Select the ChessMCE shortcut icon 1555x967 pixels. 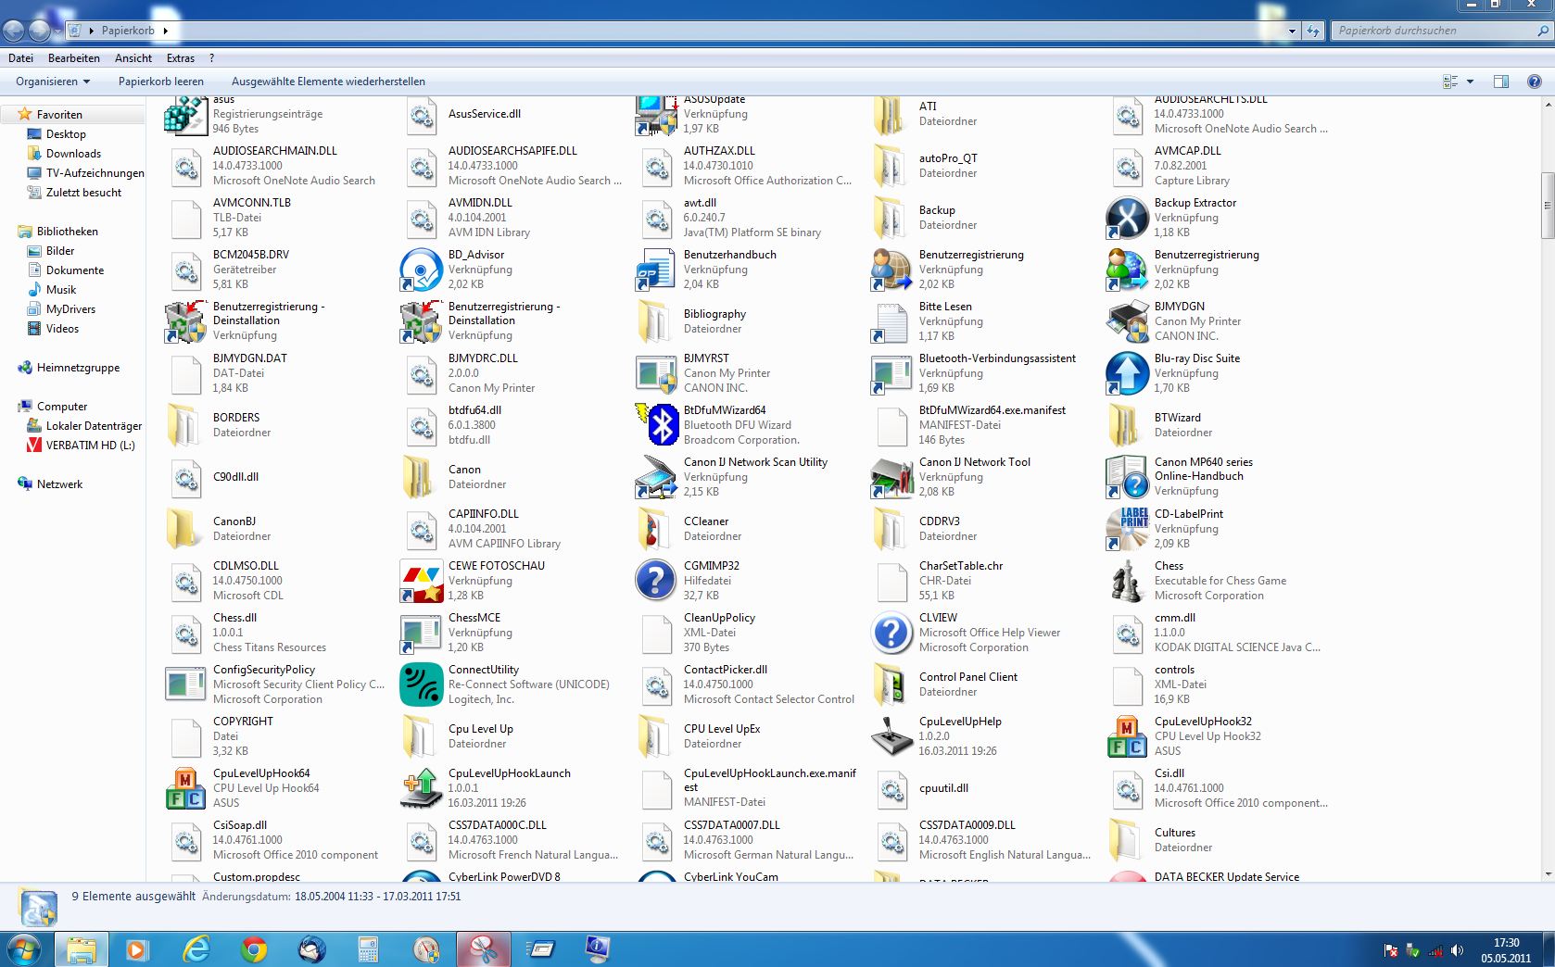421,633
